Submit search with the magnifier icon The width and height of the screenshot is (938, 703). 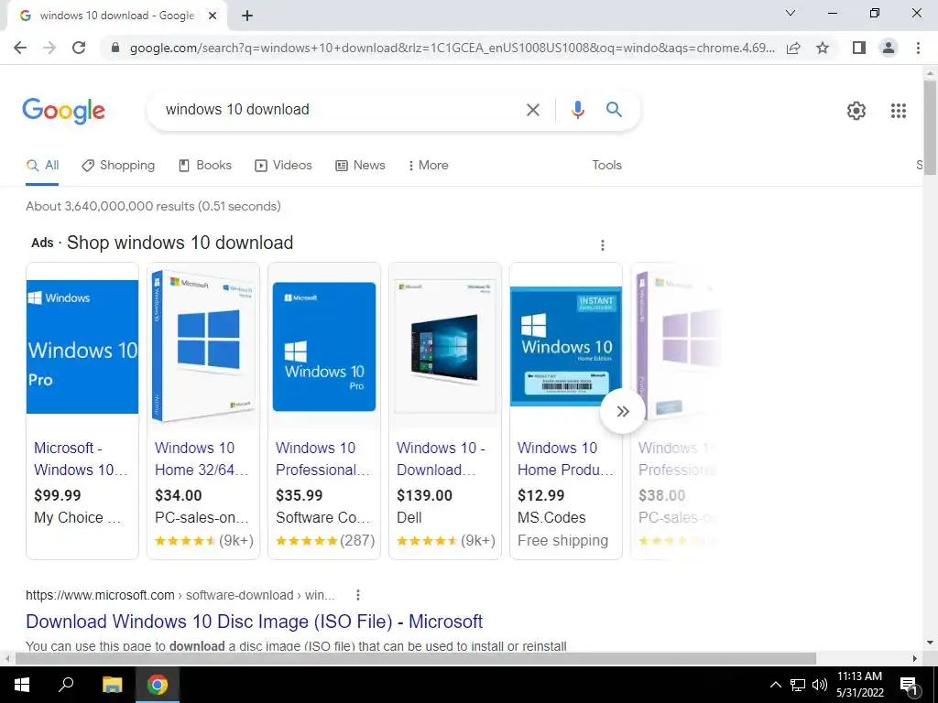614,110
